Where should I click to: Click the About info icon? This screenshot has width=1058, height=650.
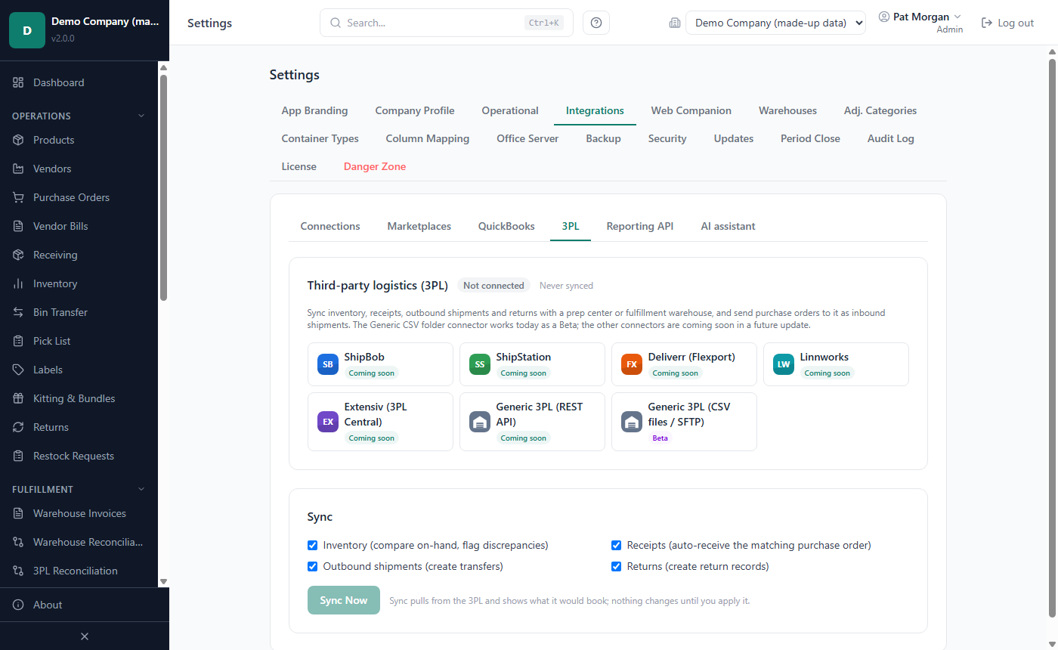pyautogui.click(x=18, y=605)
